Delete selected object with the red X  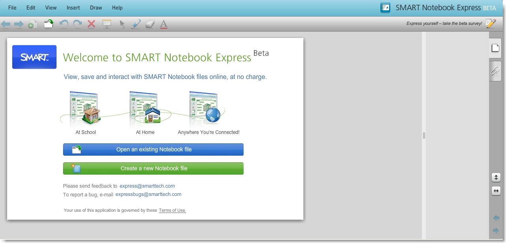pyautogui.click(x=91, y=24)
